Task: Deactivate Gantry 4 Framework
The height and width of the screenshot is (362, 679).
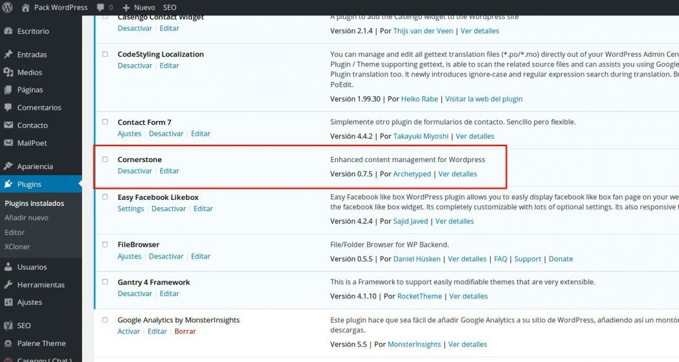Action: click(x=135, y=293)
